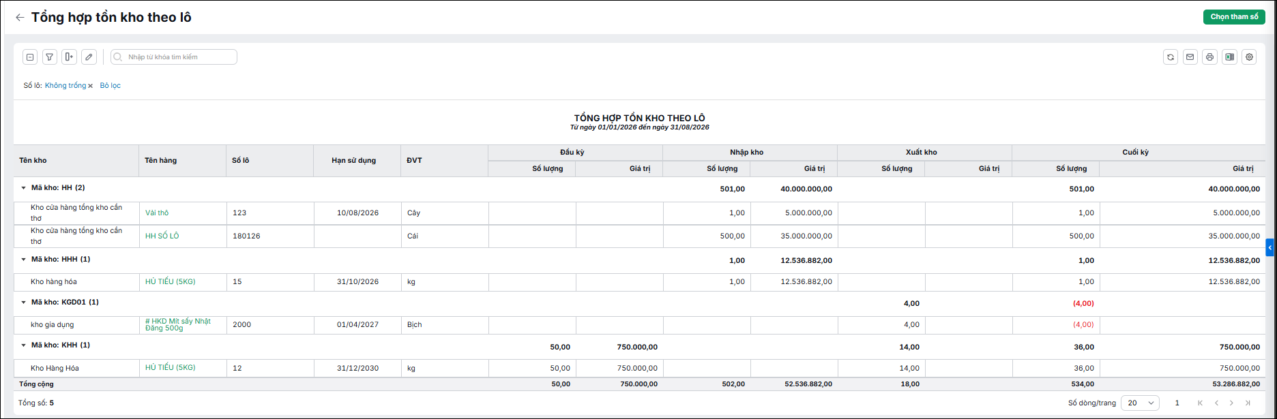Viewport: 1277px width, 419px height.
Task: Export the report to Excel
Action: (x=1229, y=57)
